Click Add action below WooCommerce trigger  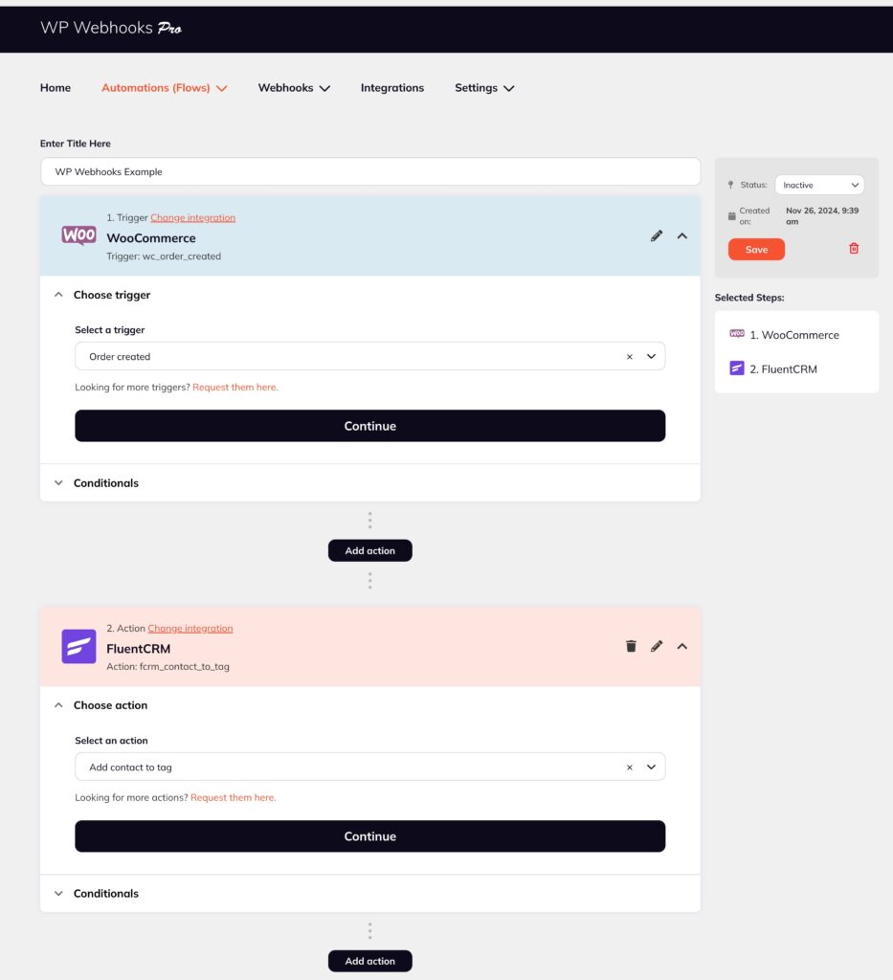coord(370,550)
